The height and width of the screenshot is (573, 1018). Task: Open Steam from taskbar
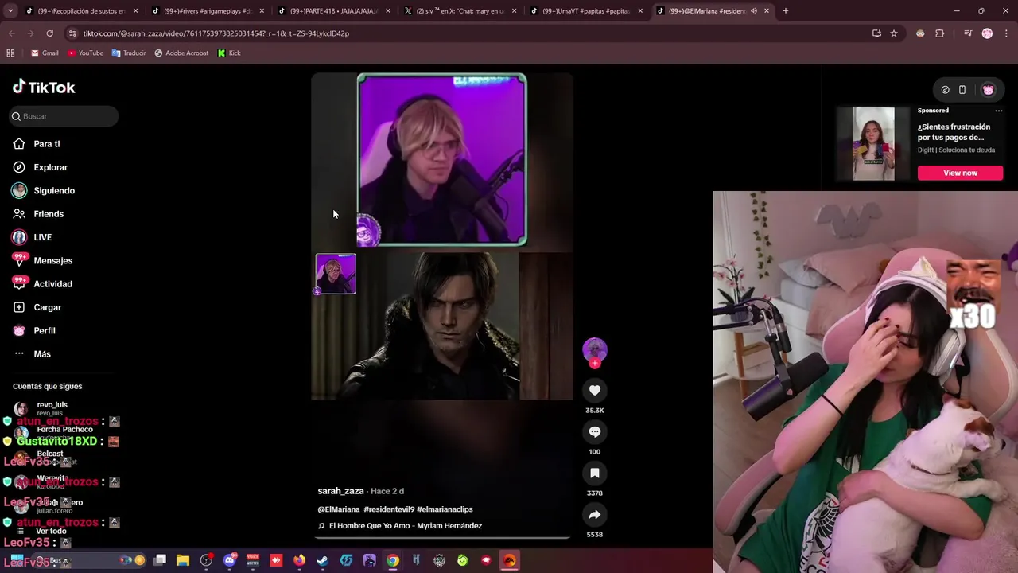322,560
